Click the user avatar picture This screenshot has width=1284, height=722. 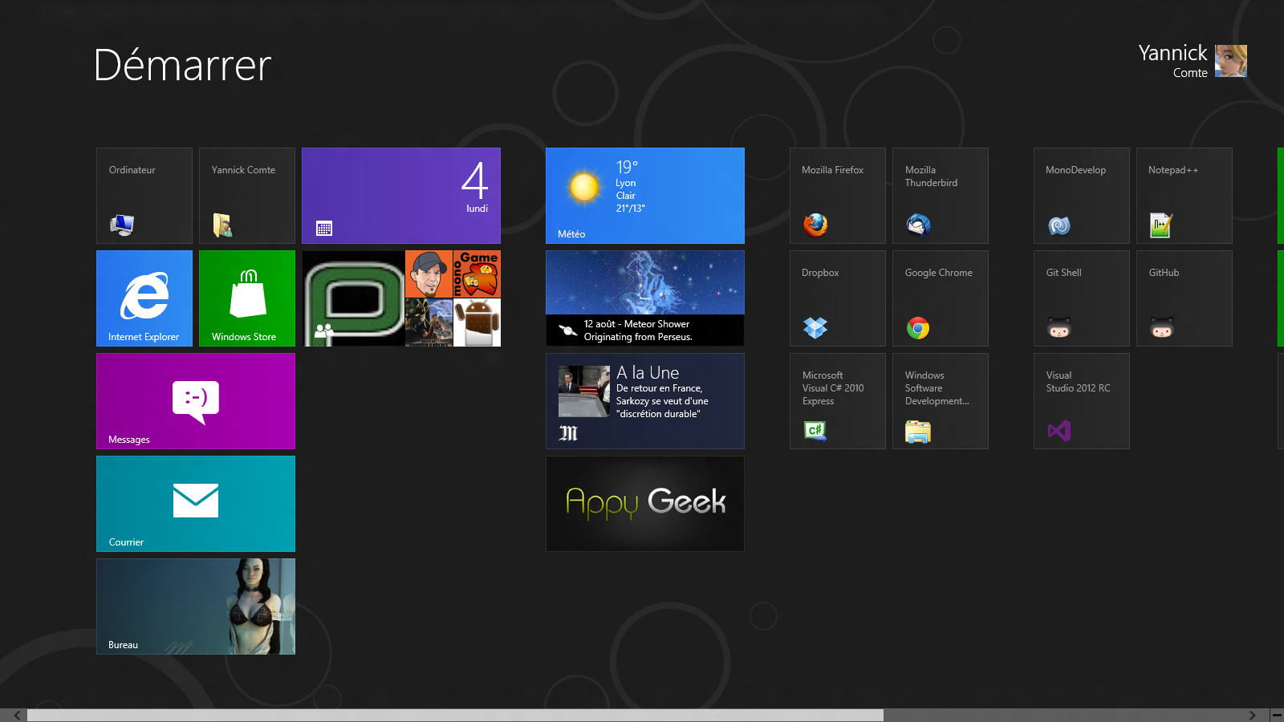pos(1231,61)
